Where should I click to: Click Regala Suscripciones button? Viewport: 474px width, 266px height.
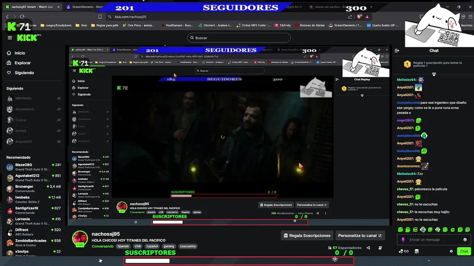coord(307,236)
